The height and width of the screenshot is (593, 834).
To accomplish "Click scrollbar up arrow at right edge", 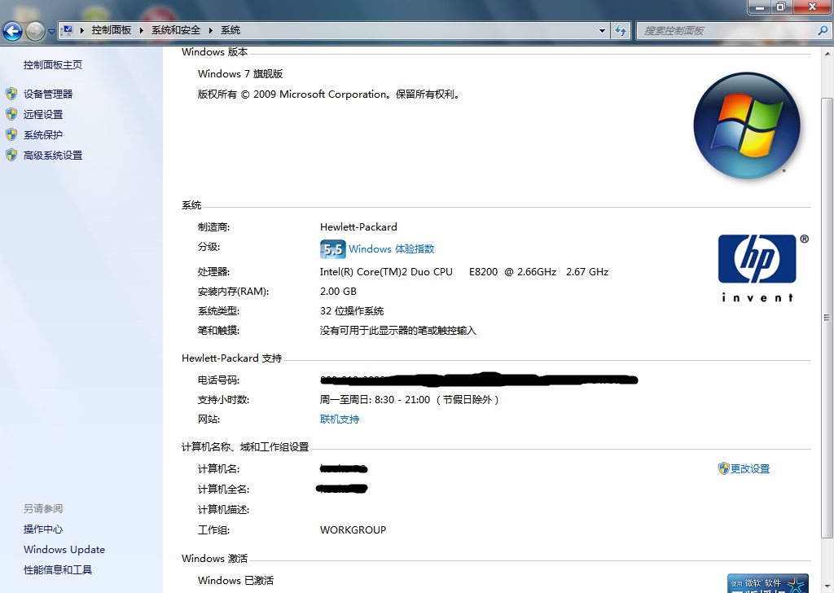I will click(827, 55).
